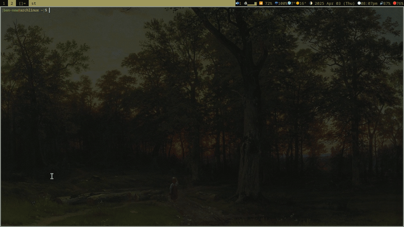The width and height of the screenshot is (404, 227).
Task: Switch to workspace tag 1
Action: [x=3, y=3]
